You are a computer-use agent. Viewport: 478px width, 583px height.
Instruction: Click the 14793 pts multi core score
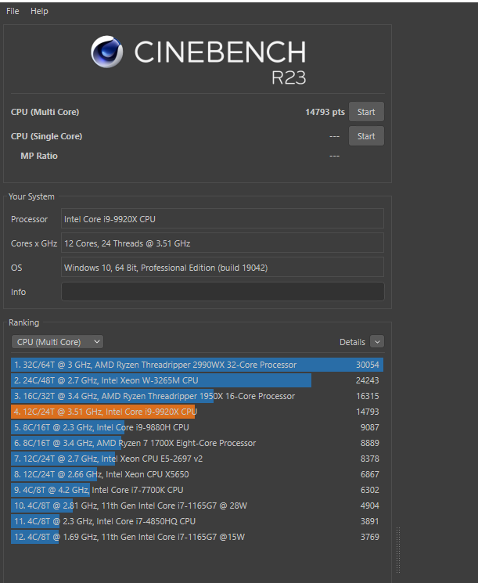325,112
